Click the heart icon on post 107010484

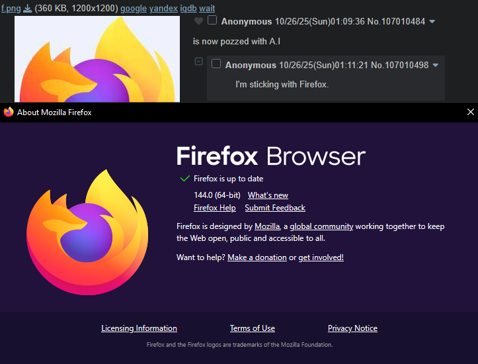198,21
